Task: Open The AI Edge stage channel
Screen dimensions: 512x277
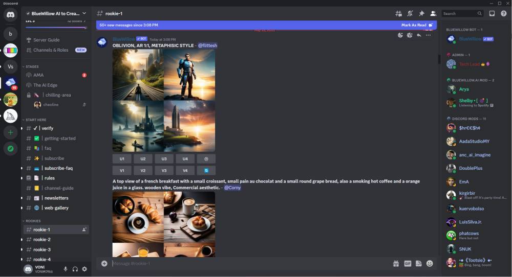Action: (56, 85)
